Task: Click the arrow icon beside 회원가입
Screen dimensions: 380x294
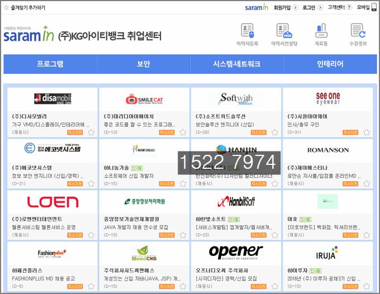Action: tap(295, 7)
